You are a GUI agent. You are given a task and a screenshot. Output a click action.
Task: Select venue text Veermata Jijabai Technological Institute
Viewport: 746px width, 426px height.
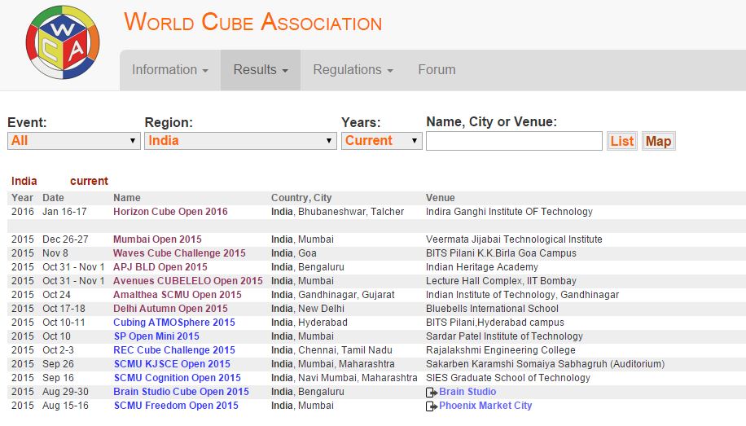pos(514,239)
